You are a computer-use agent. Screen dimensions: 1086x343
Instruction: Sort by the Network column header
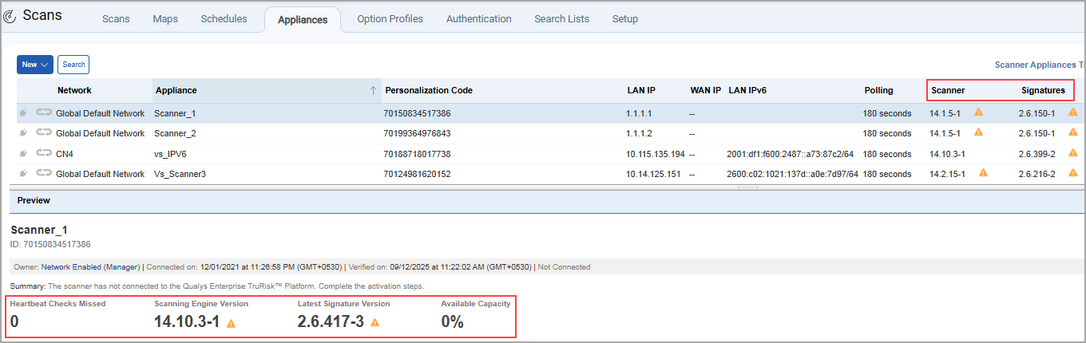tap(74, 91)
